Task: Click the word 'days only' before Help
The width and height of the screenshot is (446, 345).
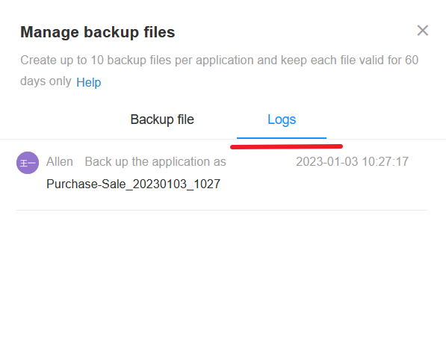Action: coord(46,81)
